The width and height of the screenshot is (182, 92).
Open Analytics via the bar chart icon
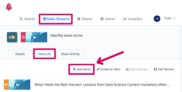coord(125,19)
